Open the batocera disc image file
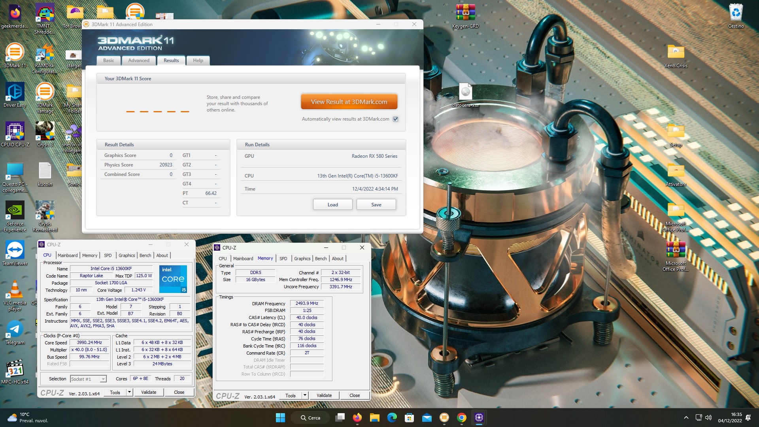This screenshot has width=759, height=427. coord(465,96)
